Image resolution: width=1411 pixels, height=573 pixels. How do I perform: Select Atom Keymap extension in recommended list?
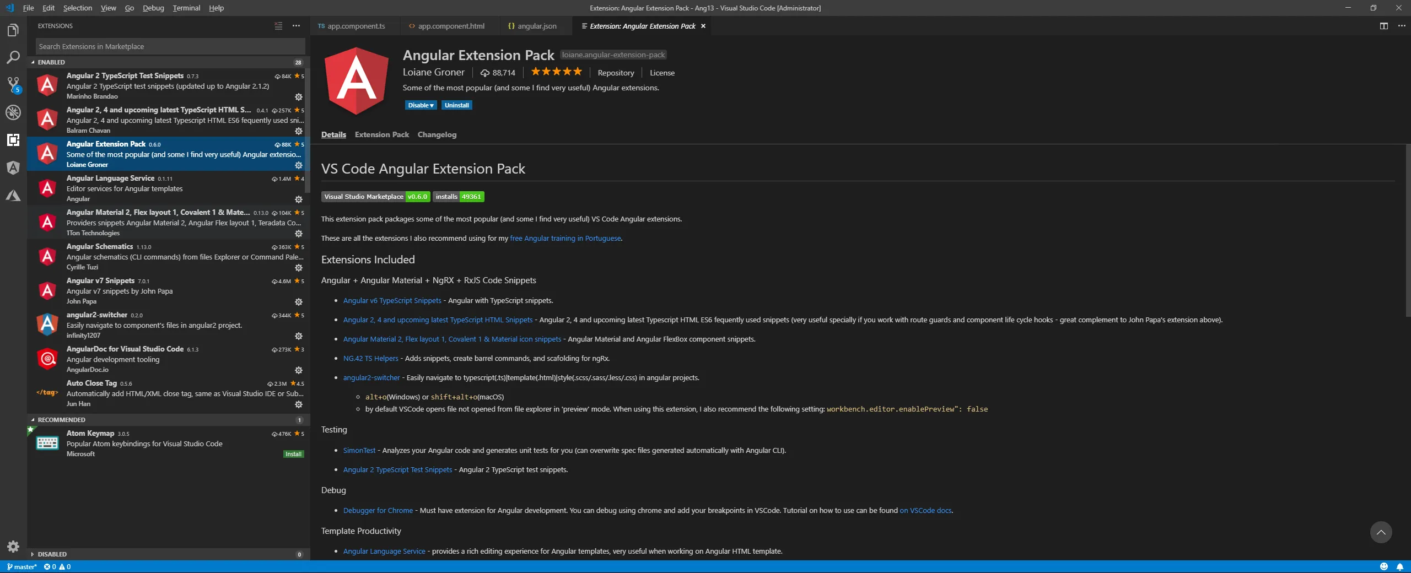[169, 444]
